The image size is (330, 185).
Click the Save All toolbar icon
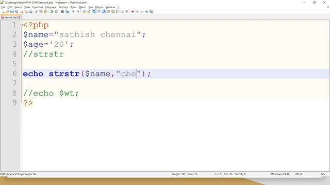pyautogui.click(x=16, y=11)
